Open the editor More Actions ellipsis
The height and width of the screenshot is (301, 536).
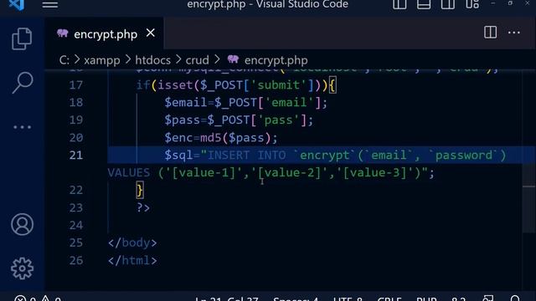[513, 33]
